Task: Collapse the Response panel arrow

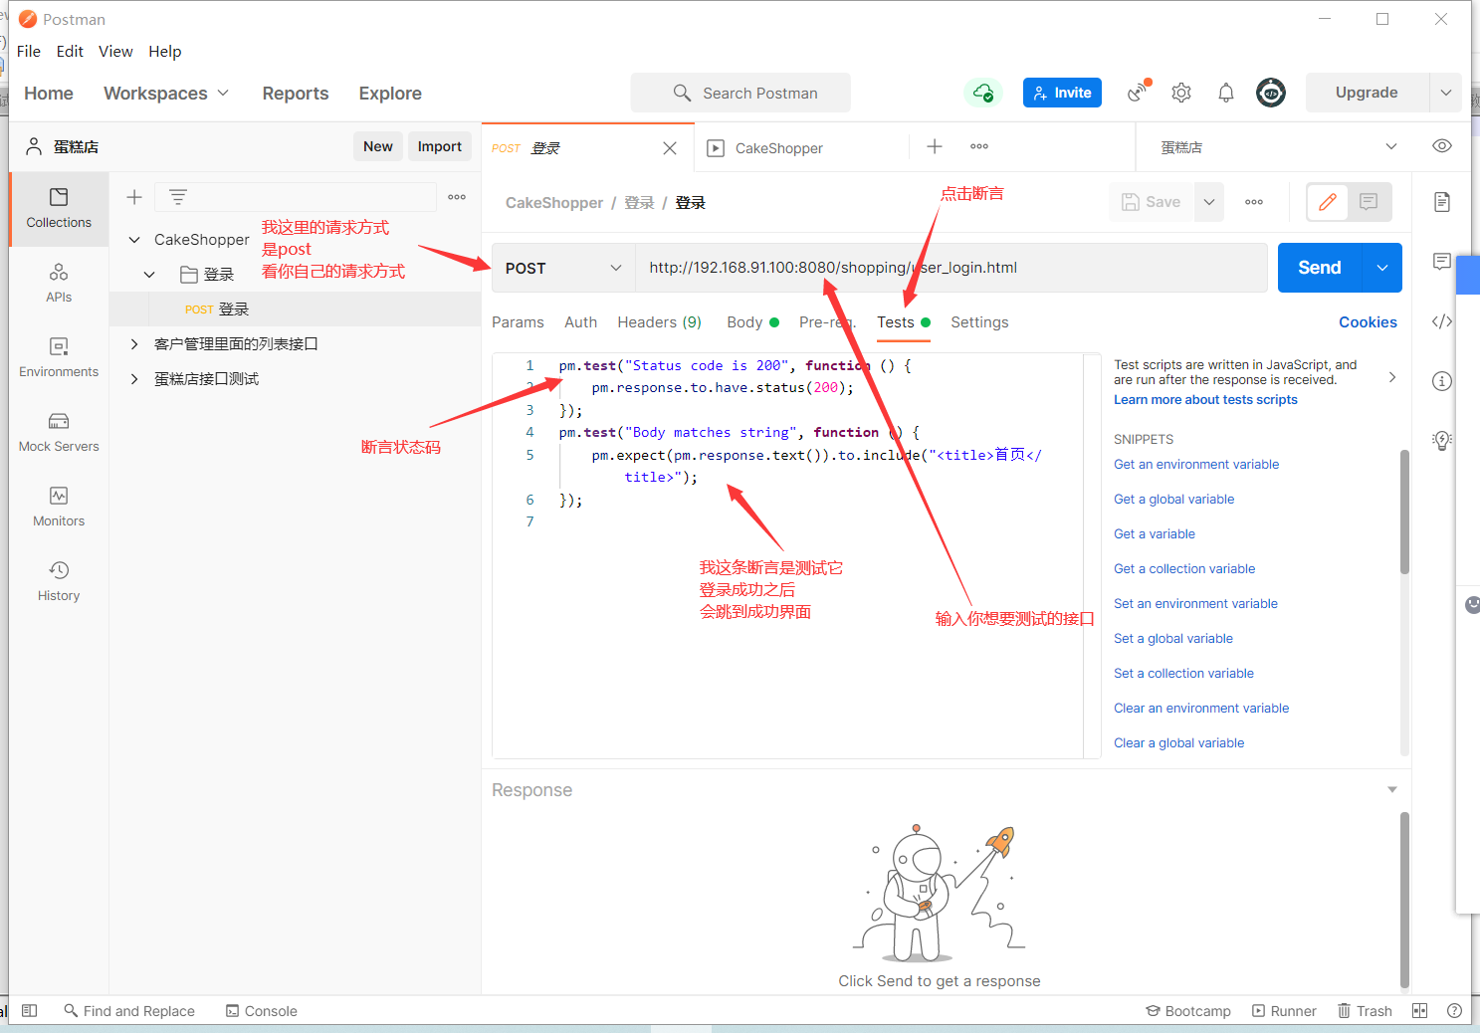Action: [x=1392, y=789]
